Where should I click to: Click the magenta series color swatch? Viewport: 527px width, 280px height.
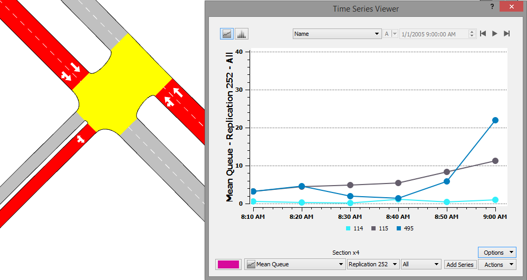(228, 264)
